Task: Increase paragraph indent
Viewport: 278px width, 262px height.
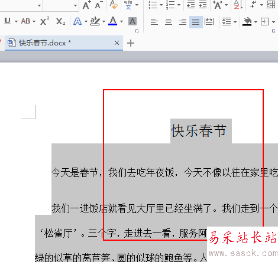Action: click(x=203, y=5)
